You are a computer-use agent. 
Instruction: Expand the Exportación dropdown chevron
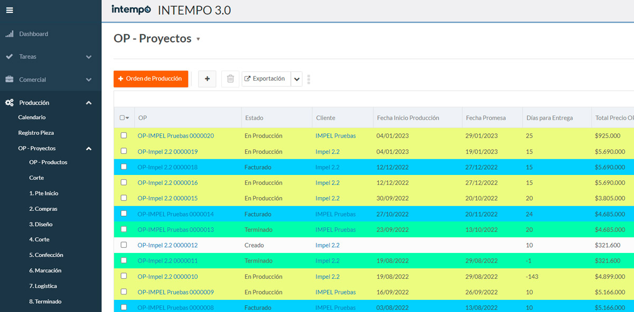pos(296,79)
